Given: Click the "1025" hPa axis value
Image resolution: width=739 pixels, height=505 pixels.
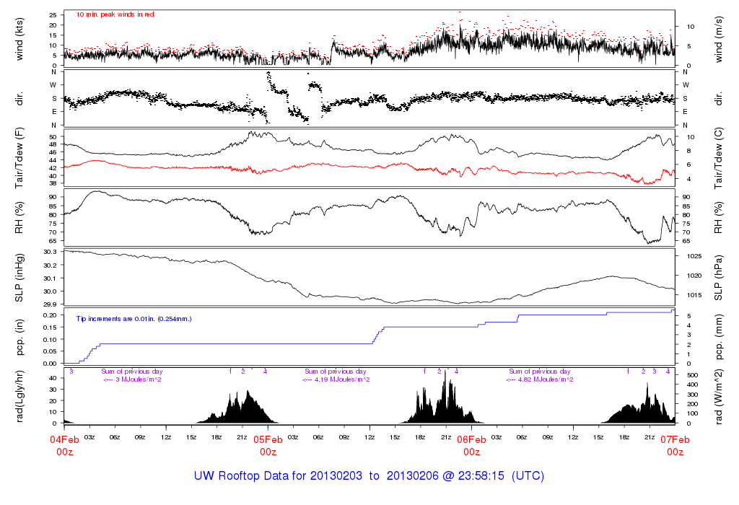Looking at the screenshot, I should (694, 256).
